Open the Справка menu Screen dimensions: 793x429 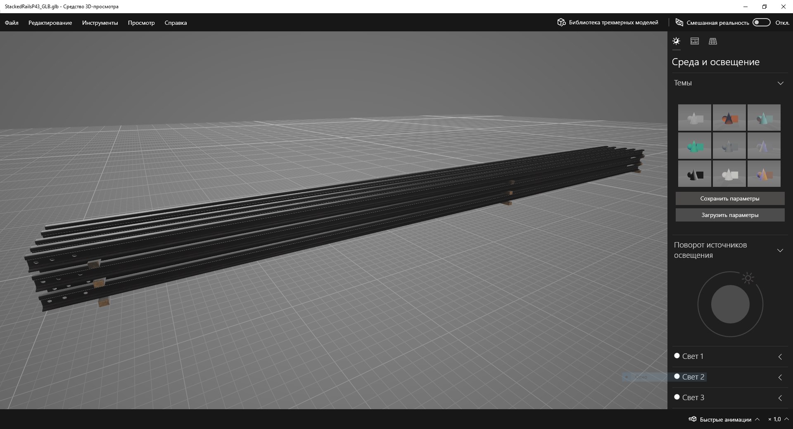(x=176, y=23)
